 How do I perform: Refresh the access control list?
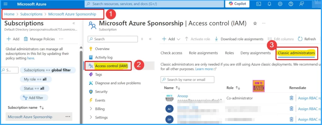[x=307, y=39]
